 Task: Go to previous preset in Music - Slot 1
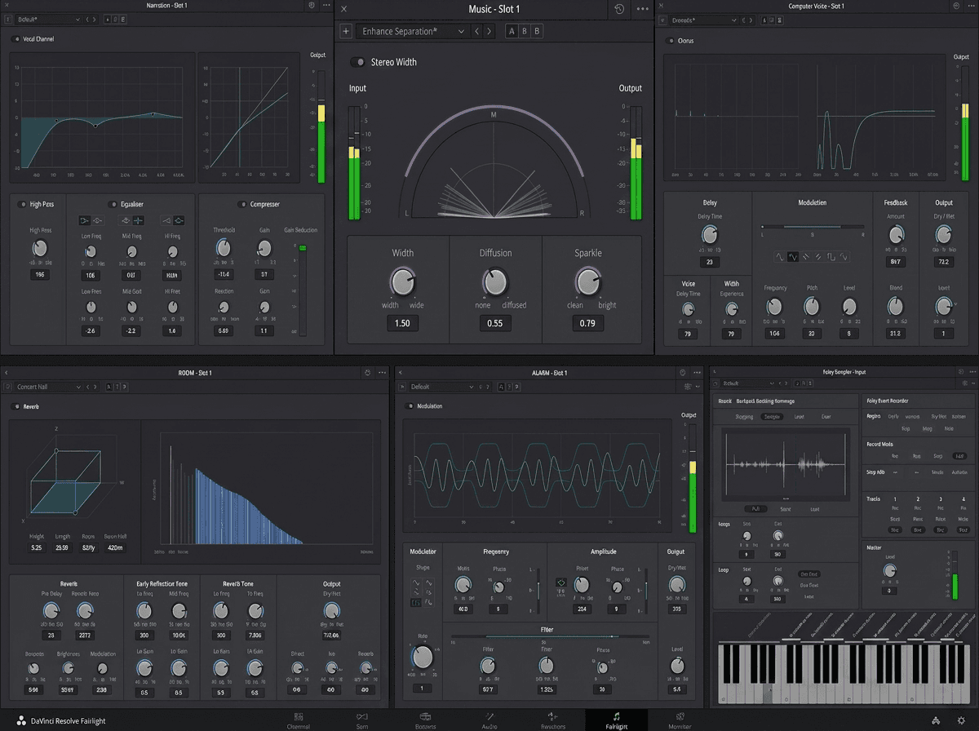coord(476,31)
